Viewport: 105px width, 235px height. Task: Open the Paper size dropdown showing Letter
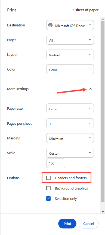point(70,108)
